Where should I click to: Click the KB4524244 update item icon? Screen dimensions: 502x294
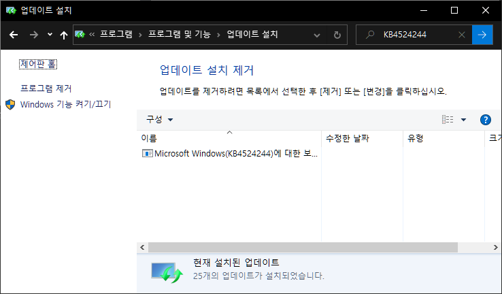(148, 153)
